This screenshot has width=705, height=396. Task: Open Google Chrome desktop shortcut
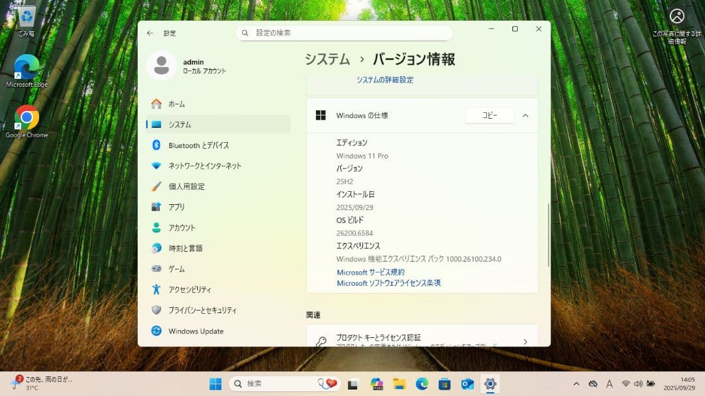[x=27, y=121]
